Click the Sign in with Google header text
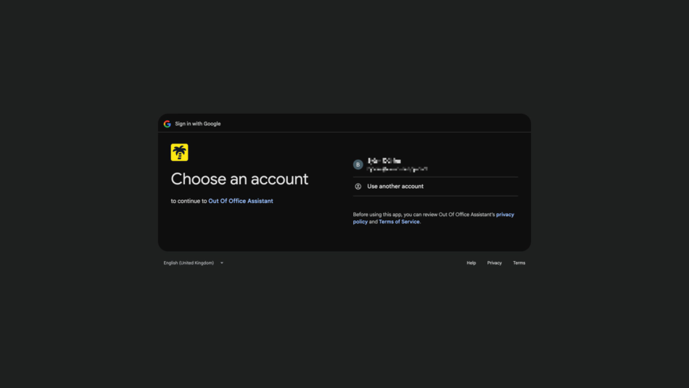The image size is (689, 388). click(198, 124)
